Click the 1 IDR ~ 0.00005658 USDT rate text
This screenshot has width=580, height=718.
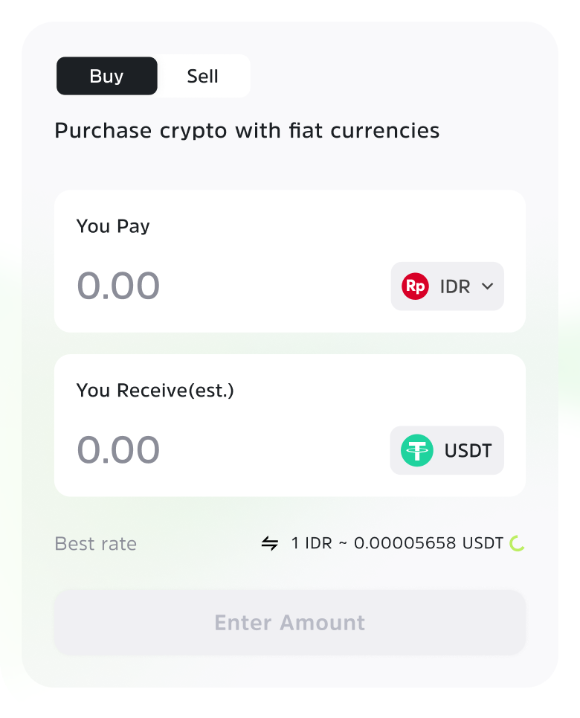pyautogui.click(x=397, y=543)
